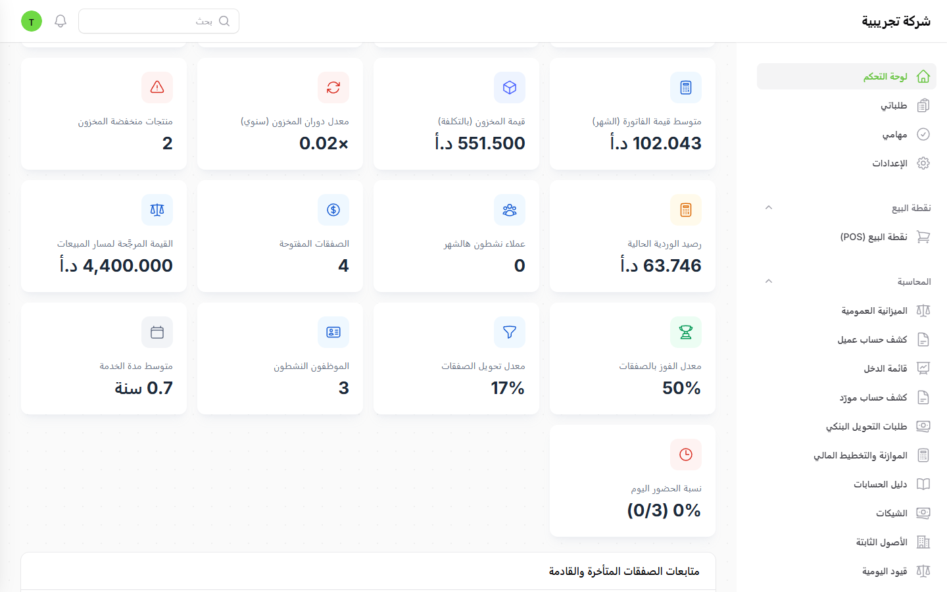The image size is (947, 592).
Task: Click the inventory turnover refresh icon
Action: (333, 87)
